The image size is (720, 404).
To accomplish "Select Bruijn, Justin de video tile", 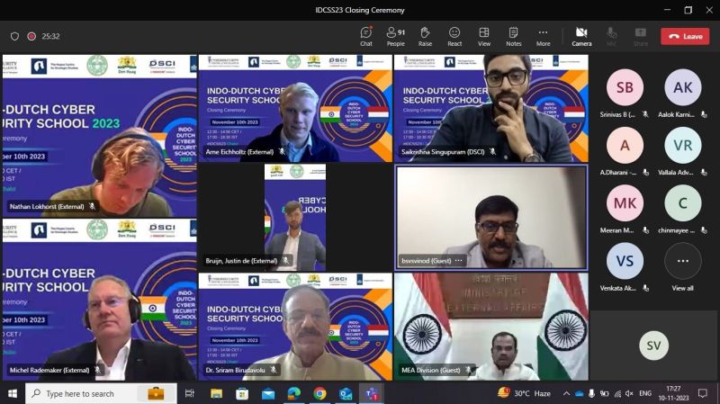I will 295,217.
